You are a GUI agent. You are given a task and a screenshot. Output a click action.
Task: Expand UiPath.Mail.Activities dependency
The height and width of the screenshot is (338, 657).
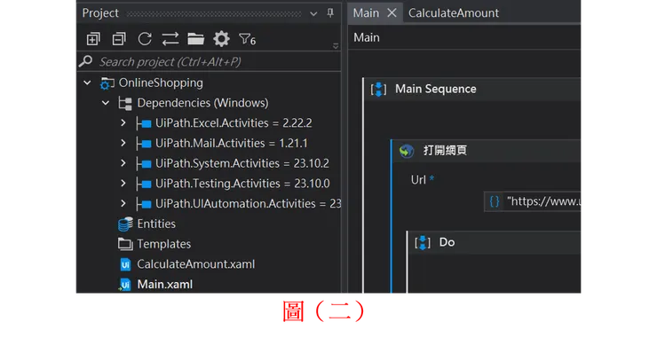(x=123, y=143)
